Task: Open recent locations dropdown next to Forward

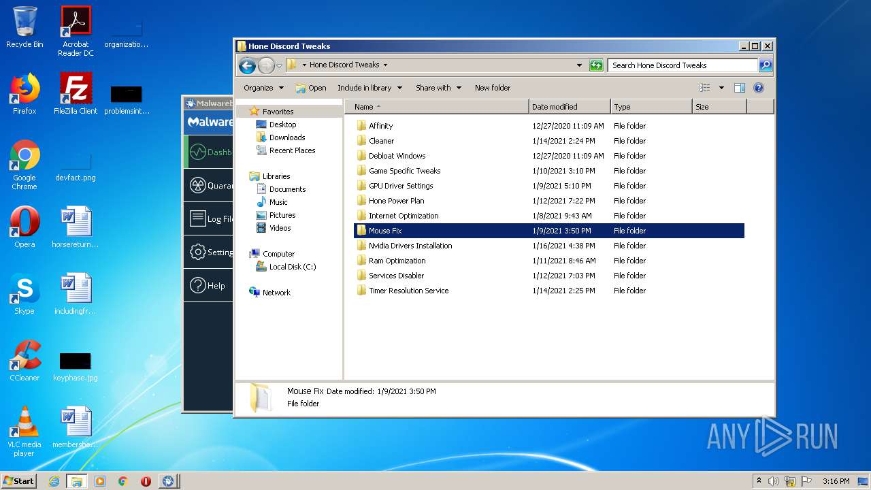Action: coord(279,66)
